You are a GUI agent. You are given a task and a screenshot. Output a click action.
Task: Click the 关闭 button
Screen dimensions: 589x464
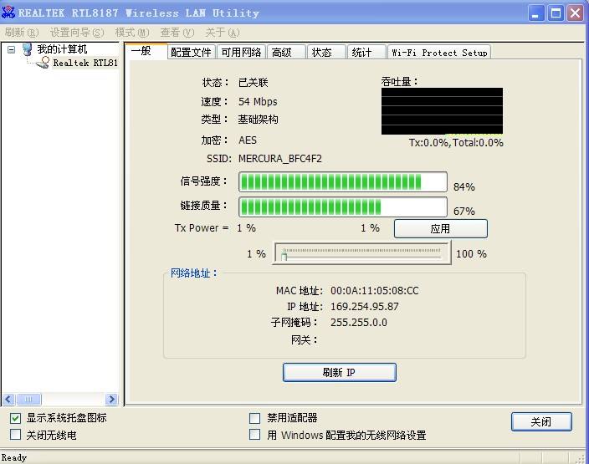point(541,422)
